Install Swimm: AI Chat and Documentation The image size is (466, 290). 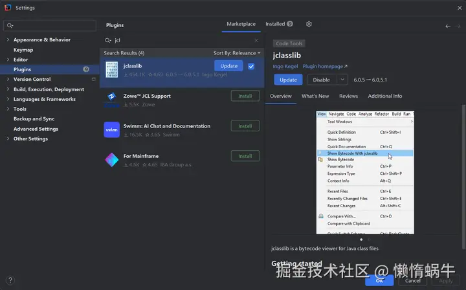245,126
